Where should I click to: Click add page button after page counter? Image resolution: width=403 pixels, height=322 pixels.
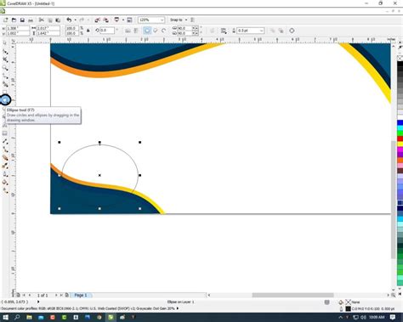point(66,295)
